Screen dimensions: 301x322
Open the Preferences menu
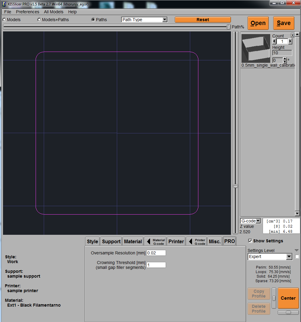pyautogui.click(x=27, y=12)
